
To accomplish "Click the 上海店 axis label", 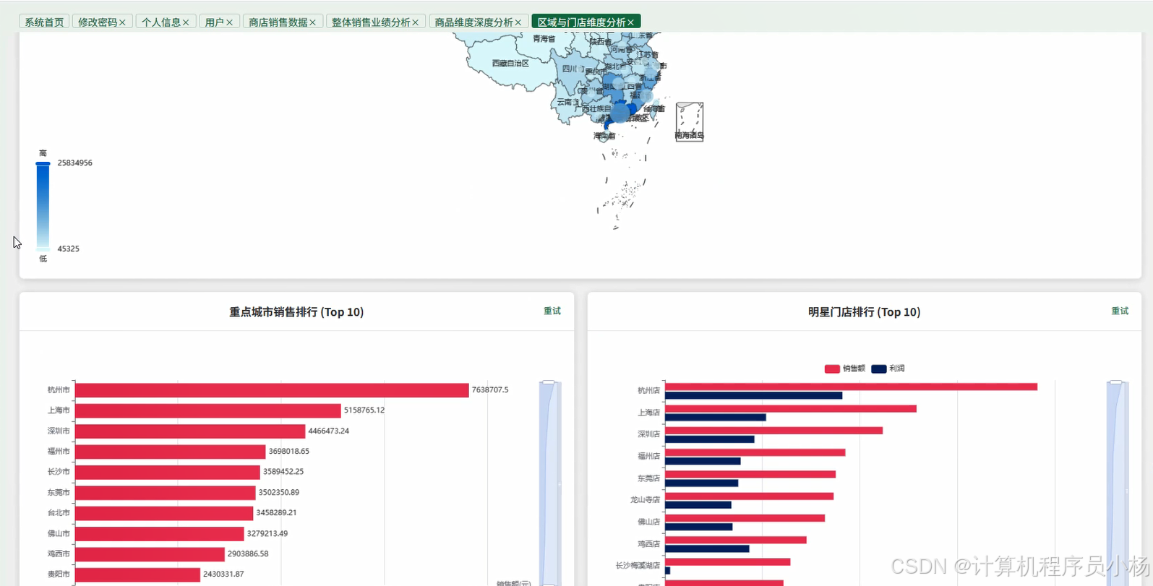I will click(648, 413).
